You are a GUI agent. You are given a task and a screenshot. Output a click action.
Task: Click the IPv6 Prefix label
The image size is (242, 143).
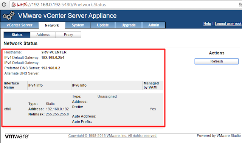[78, 107]
